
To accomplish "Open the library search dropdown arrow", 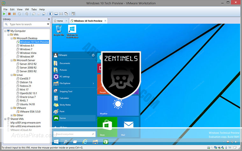I will point(48,24).
